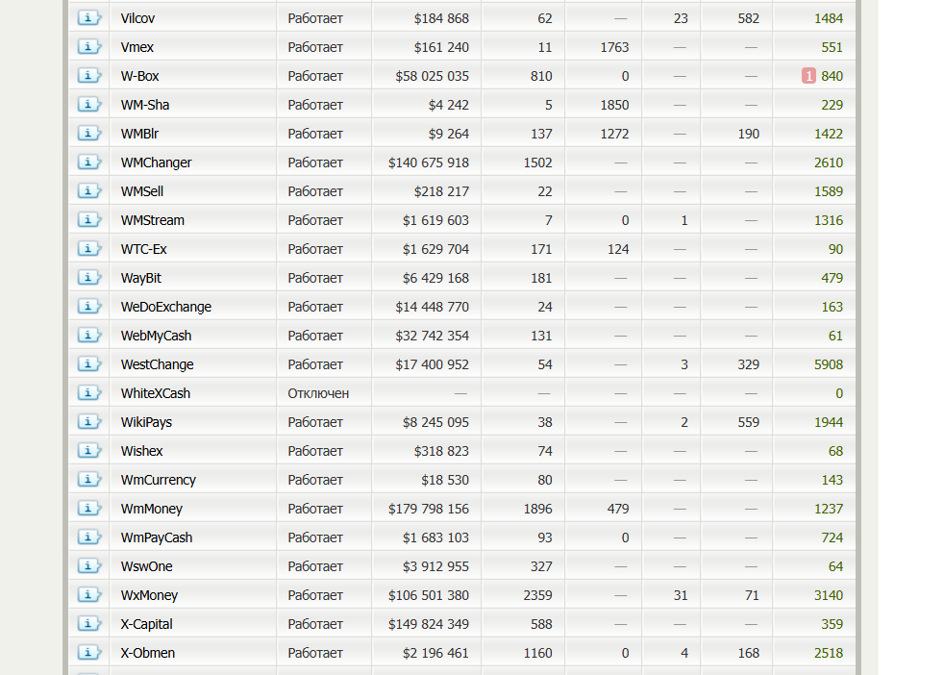944x675 pixels.
Task: Open info icon for Vilcov exchanger
Action: [x=88, y=18]
